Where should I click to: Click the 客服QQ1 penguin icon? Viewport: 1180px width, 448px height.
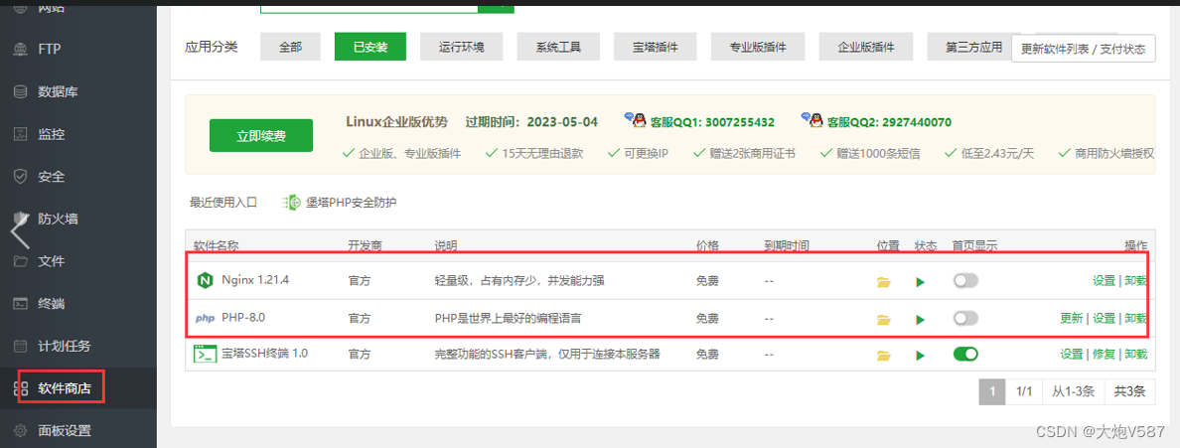[636, 120]
